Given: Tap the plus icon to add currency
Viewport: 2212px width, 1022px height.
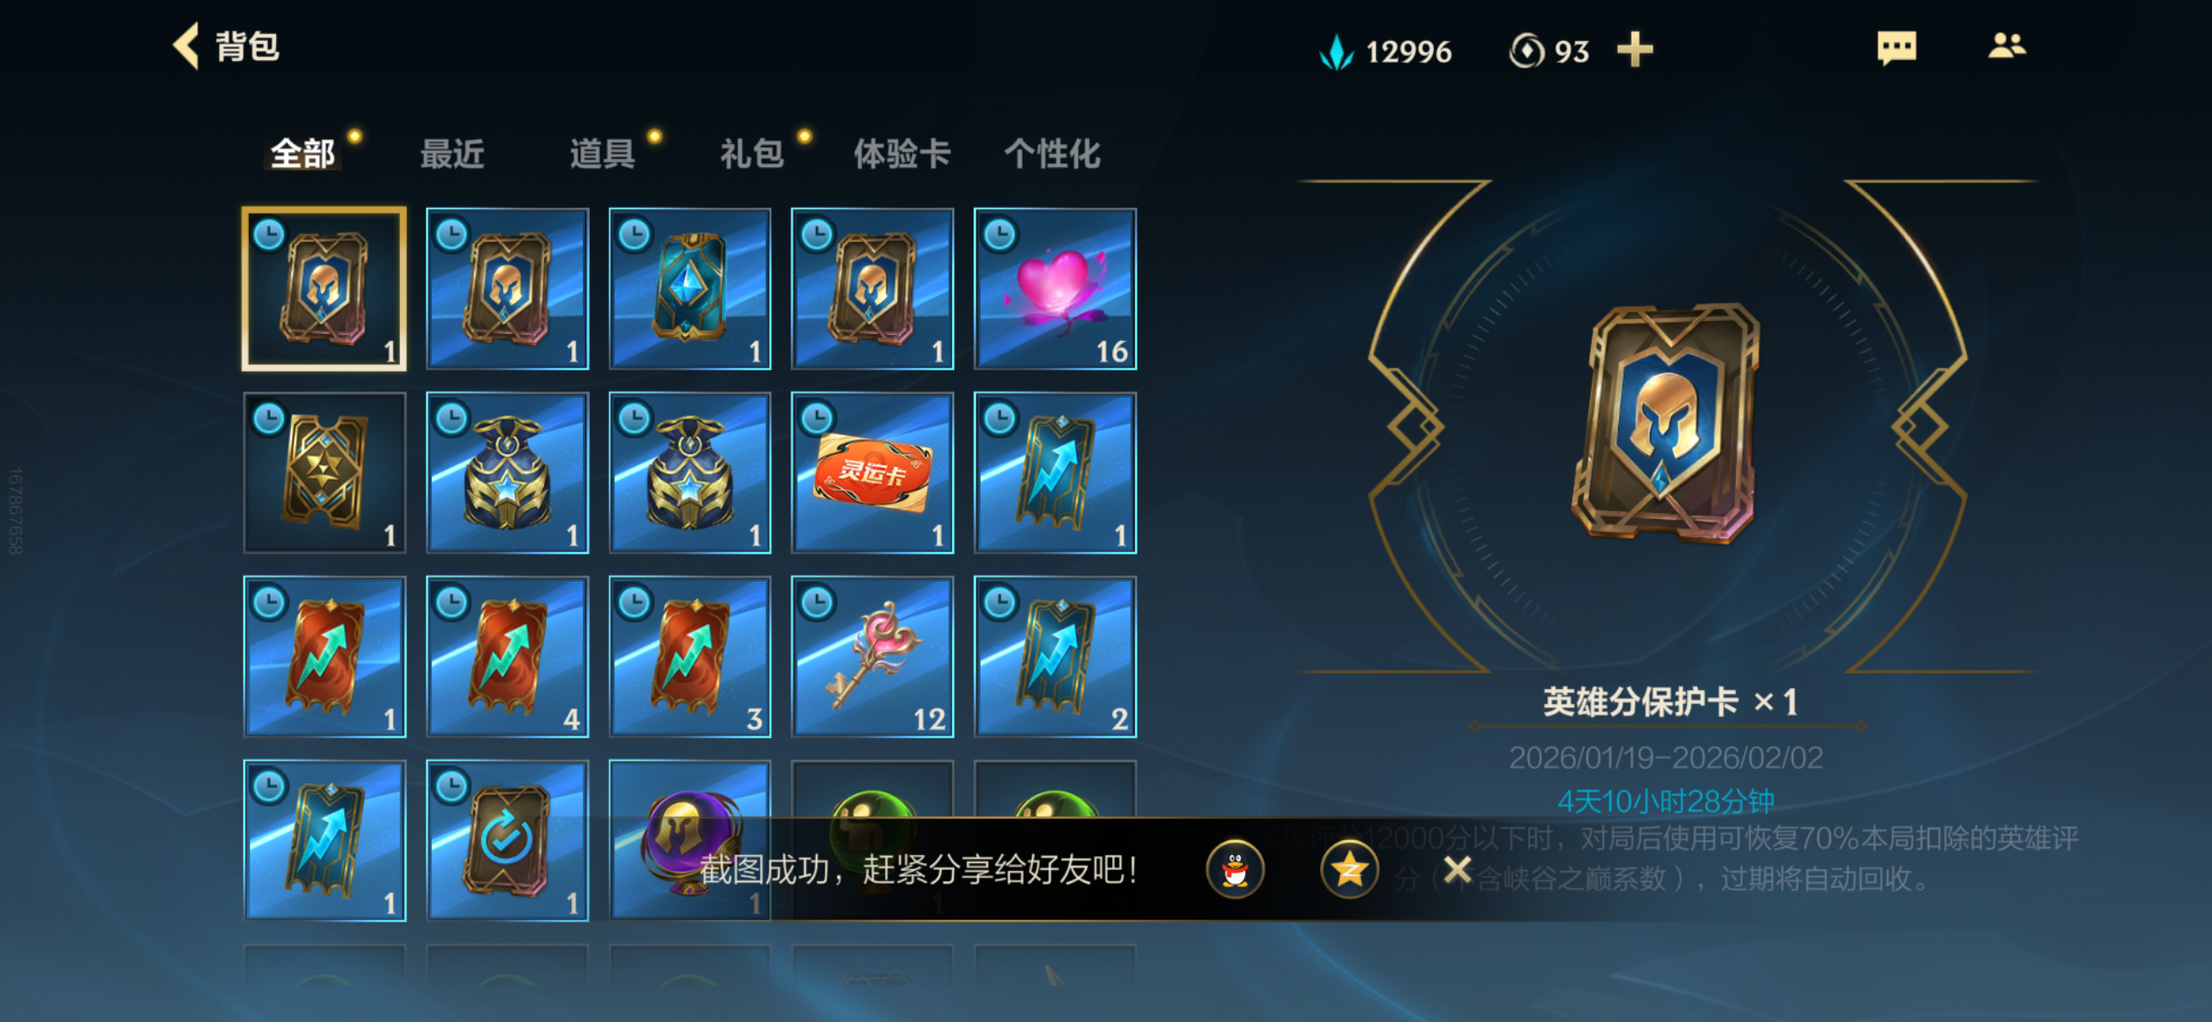Looking at the screenshot, I should [1635, 50].
